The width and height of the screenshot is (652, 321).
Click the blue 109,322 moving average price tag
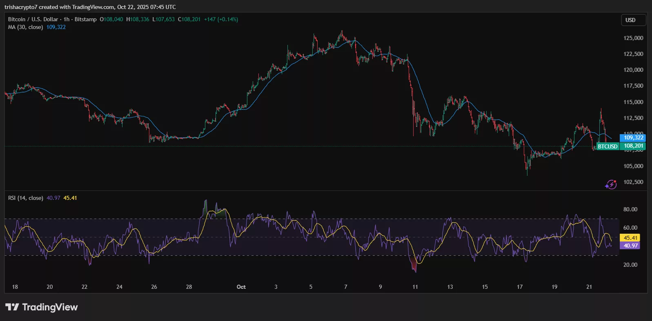[x=633, y=138]
